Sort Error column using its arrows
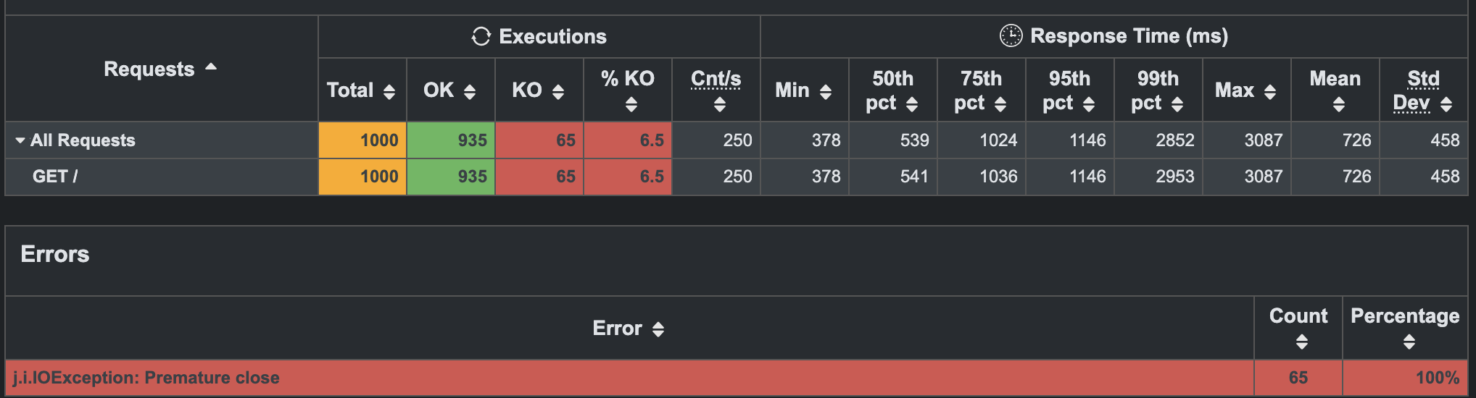1476x398 pixels. tap(658, 330)
